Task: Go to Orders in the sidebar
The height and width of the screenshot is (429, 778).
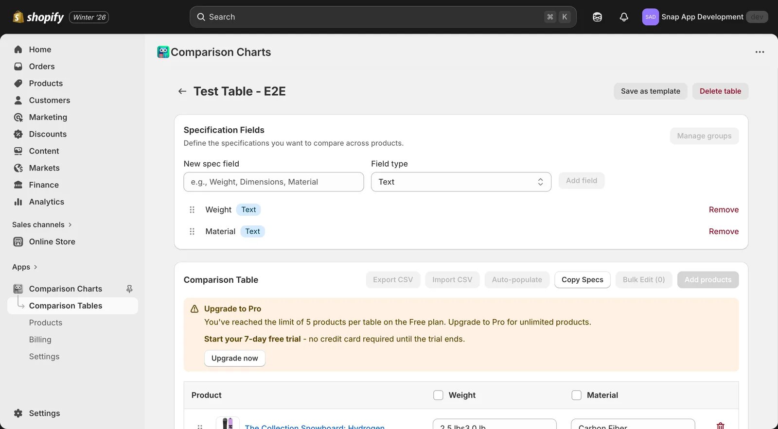Action: 42,67
